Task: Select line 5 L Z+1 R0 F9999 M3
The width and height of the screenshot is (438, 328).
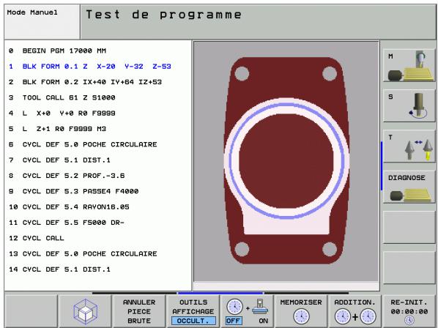Action: point(57,129)
